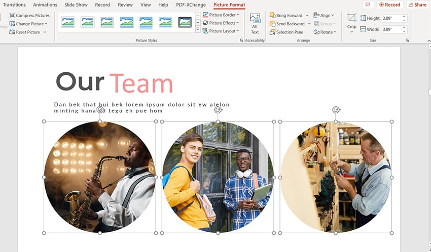Expand the Picture Styles gallery
Screen dimensions: 431x252
click(198, 30)
